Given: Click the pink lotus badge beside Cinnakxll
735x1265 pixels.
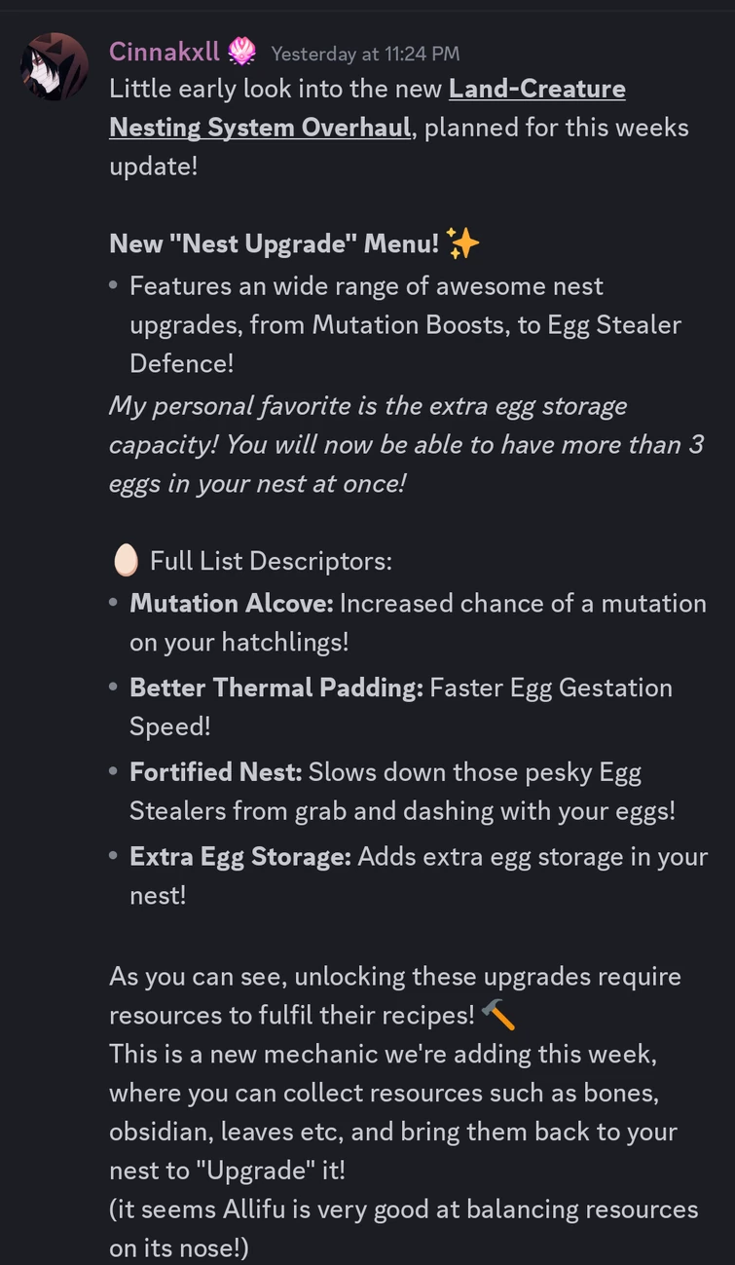Looking at the screenshot, I should [243, 52].
